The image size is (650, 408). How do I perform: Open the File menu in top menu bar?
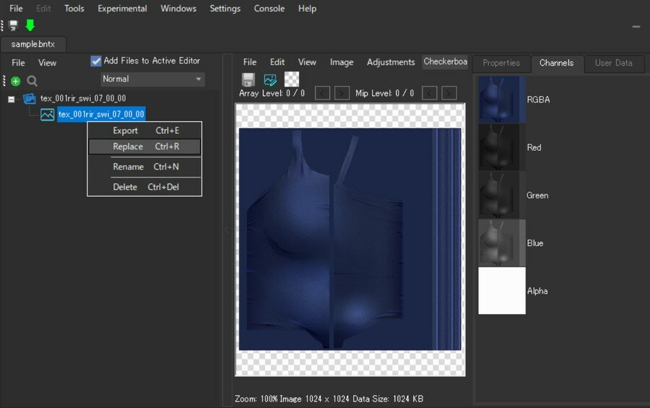point(16,8)
